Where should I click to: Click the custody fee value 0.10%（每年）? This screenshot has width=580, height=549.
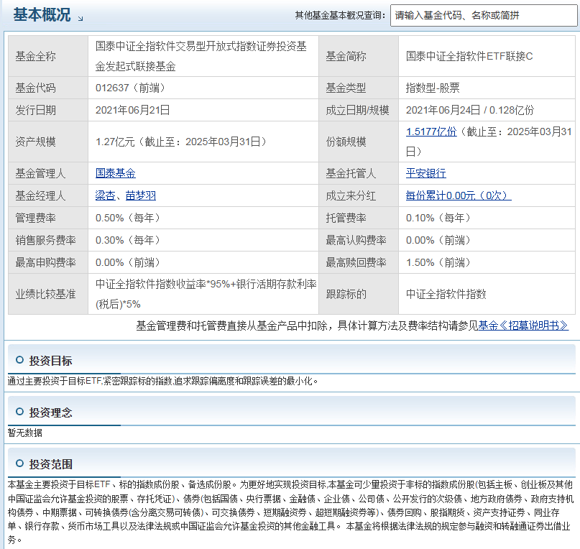click(438, 218)
